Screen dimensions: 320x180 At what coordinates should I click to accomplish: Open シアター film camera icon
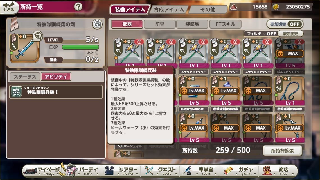pos(109,170)
